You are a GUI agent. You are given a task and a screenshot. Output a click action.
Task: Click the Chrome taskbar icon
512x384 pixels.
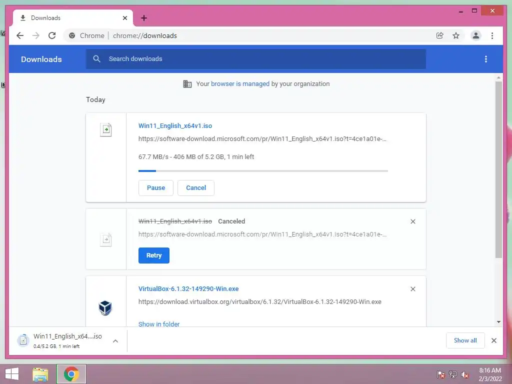(x=71, y=374)
